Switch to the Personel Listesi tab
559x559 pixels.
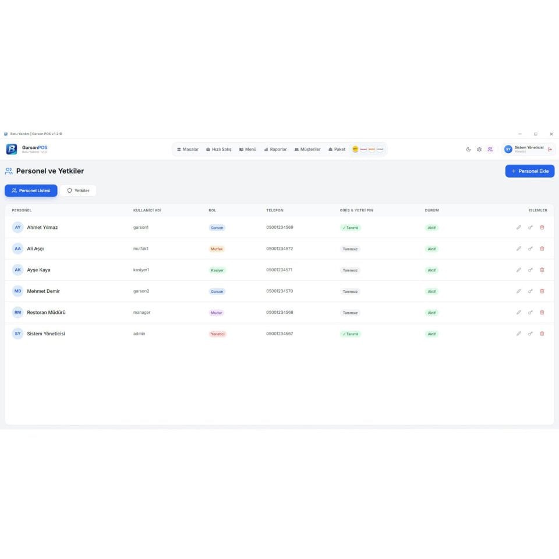(x=31, y=191)
